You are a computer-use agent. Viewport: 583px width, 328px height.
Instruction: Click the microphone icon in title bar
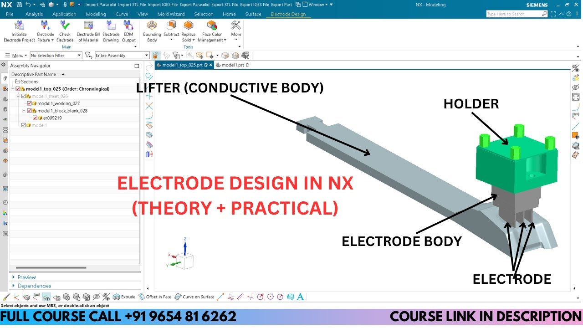(65, 5)
